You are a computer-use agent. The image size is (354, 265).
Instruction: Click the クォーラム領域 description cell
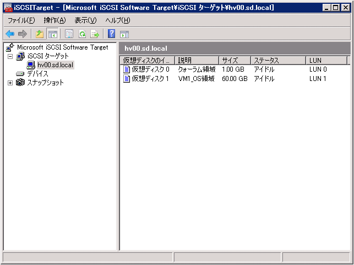[x=197, y=69]
